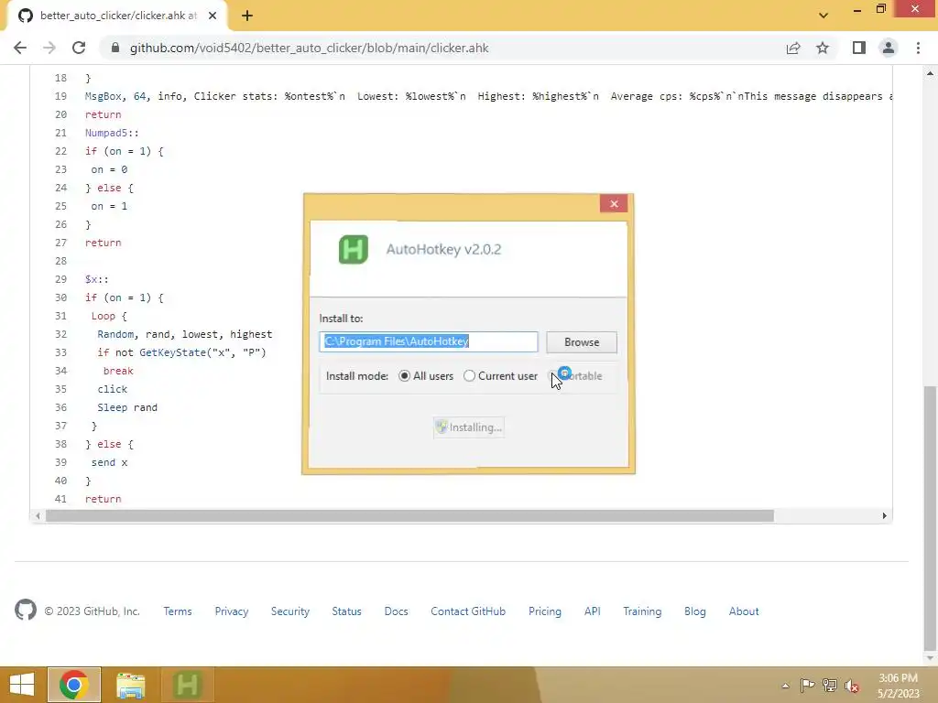This screenshot has height=703, width=938.
Task: Share this page icon in address bar
Action: [793, 48]
